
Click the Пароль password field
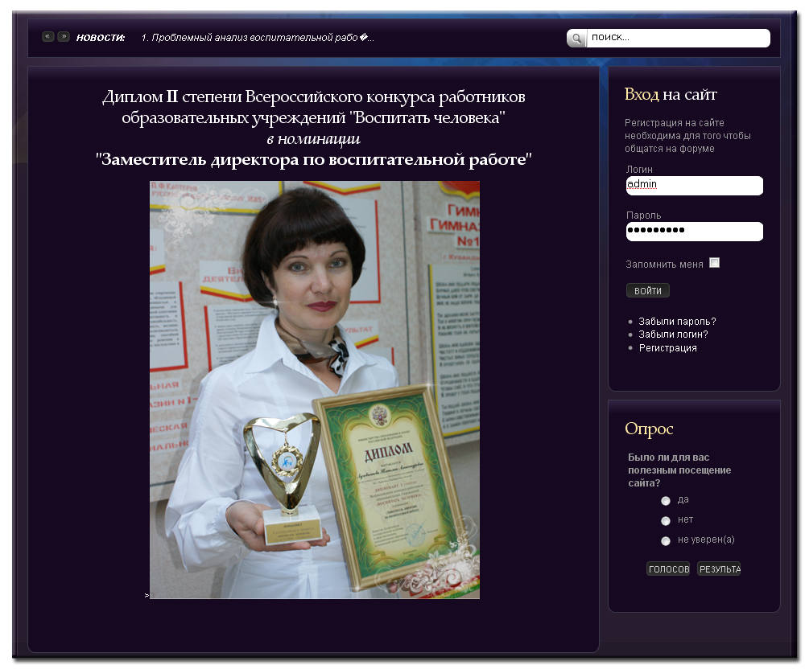(694, 232)
